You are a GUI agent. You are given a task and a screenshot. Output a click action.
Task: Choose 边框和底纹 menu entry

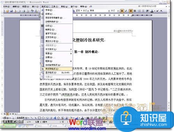pos(57,22)
